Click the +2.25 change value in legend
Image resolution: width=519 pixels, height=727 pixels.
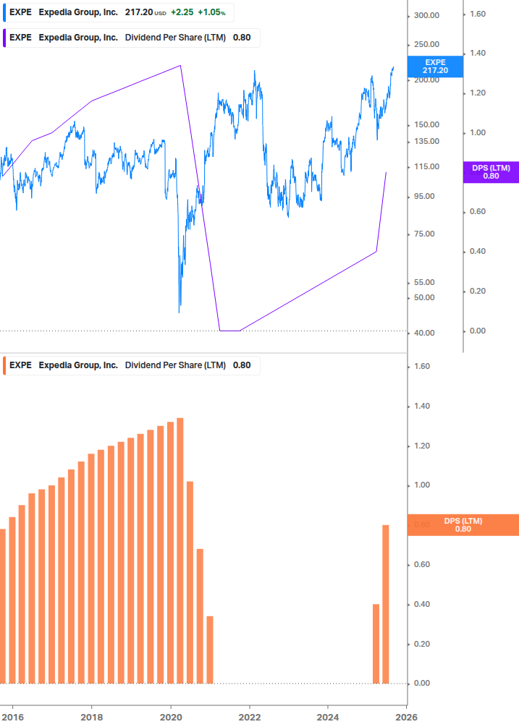point(182,12)
